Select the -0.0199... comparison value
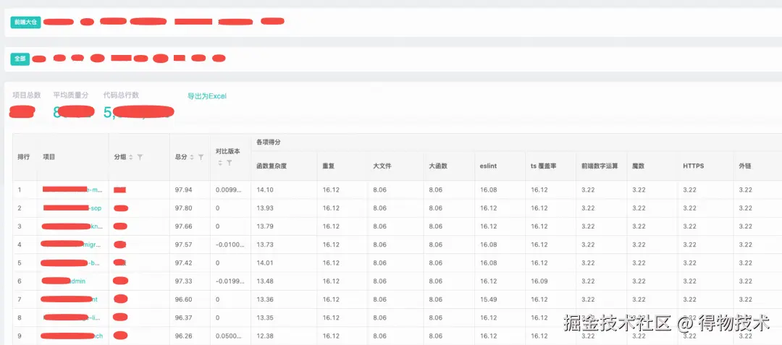The height and width of the screenshot is (345, 782). (x=230, y=281)
